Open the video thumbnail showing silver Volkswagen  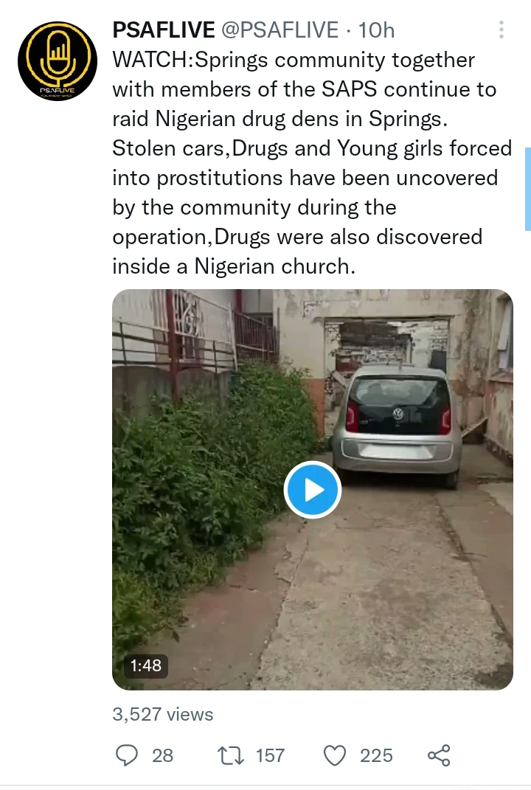pos(313,490)
